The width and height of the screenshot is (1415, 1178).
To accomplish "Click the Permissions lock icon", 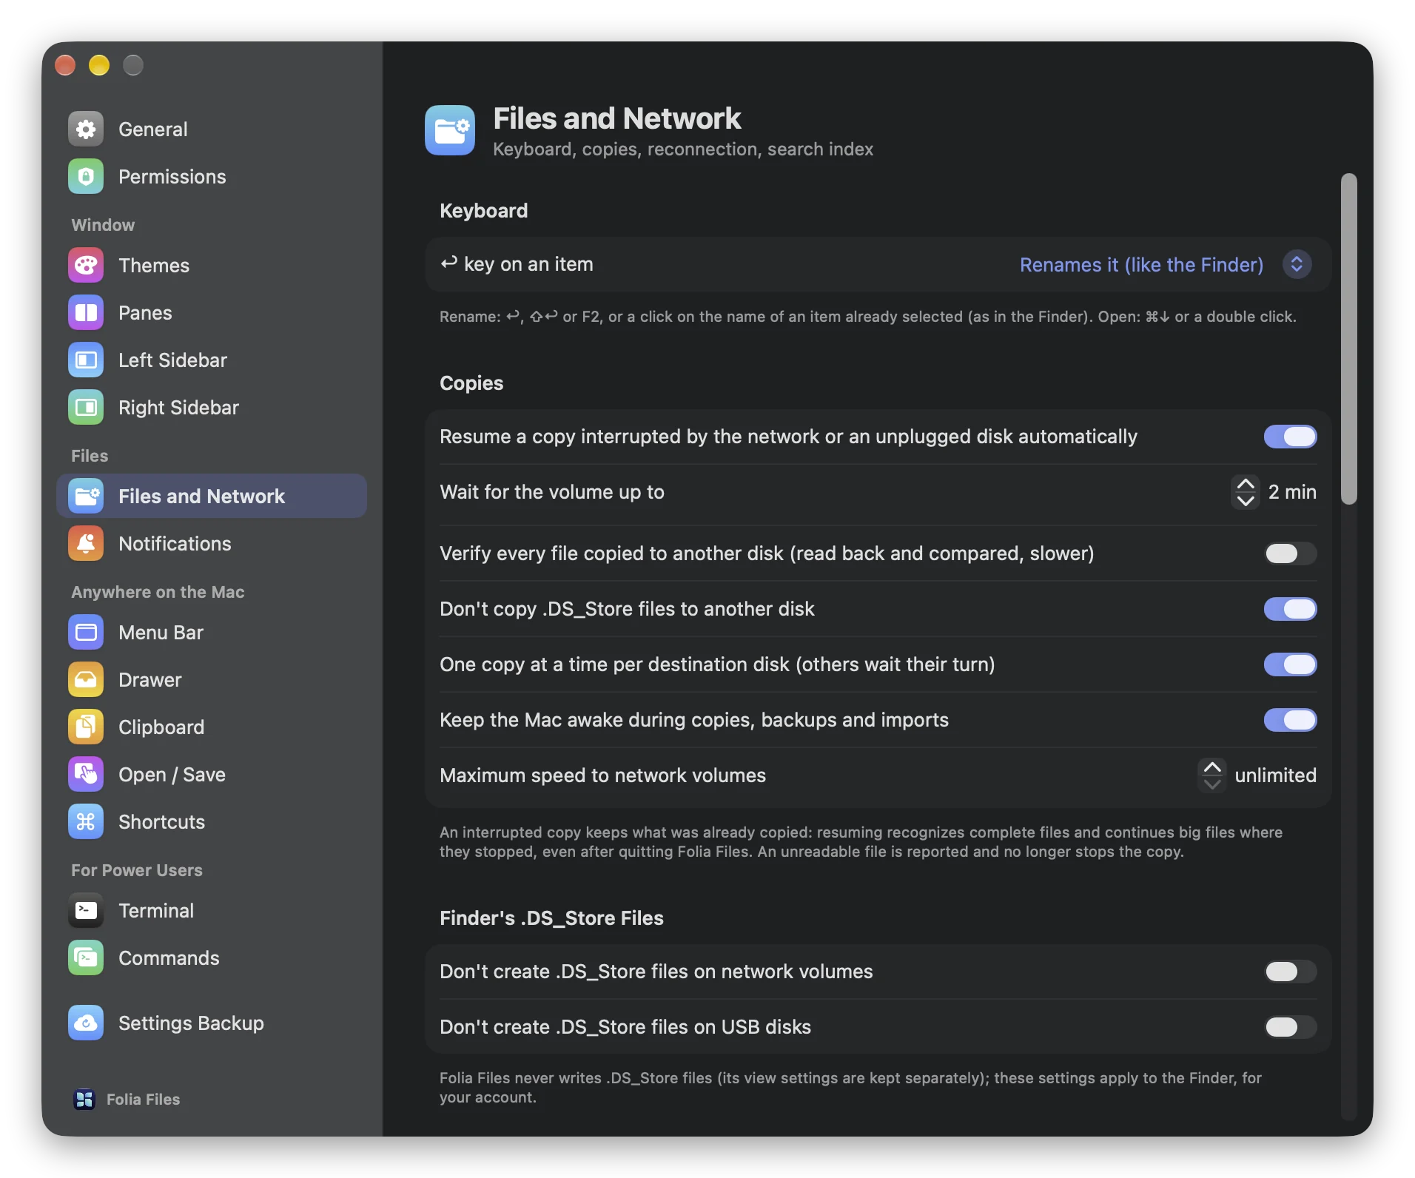I will [x=86, y=177].
